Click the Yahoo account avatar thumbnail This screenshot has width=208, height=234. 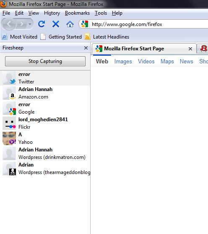[9, 138]
